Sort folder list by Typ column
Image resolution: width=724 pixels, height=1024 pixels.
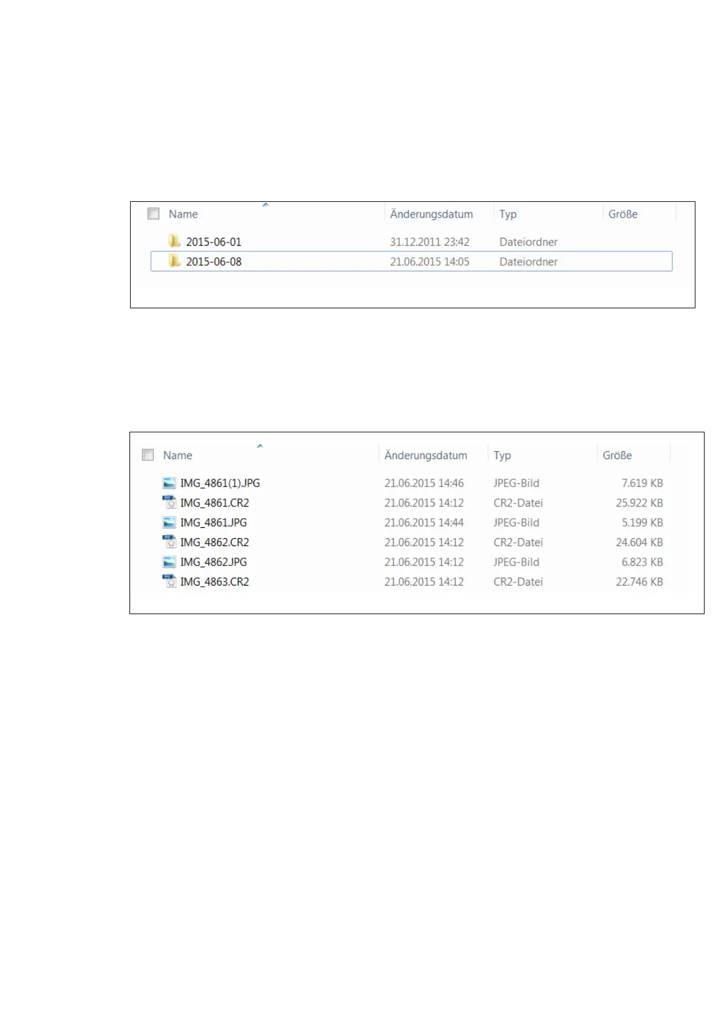(x=508, y=214)
